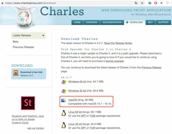Click the Windows logo beside Windows 32 bit
Viewport: 172px width, 134px height.
(x=64, y=91)
